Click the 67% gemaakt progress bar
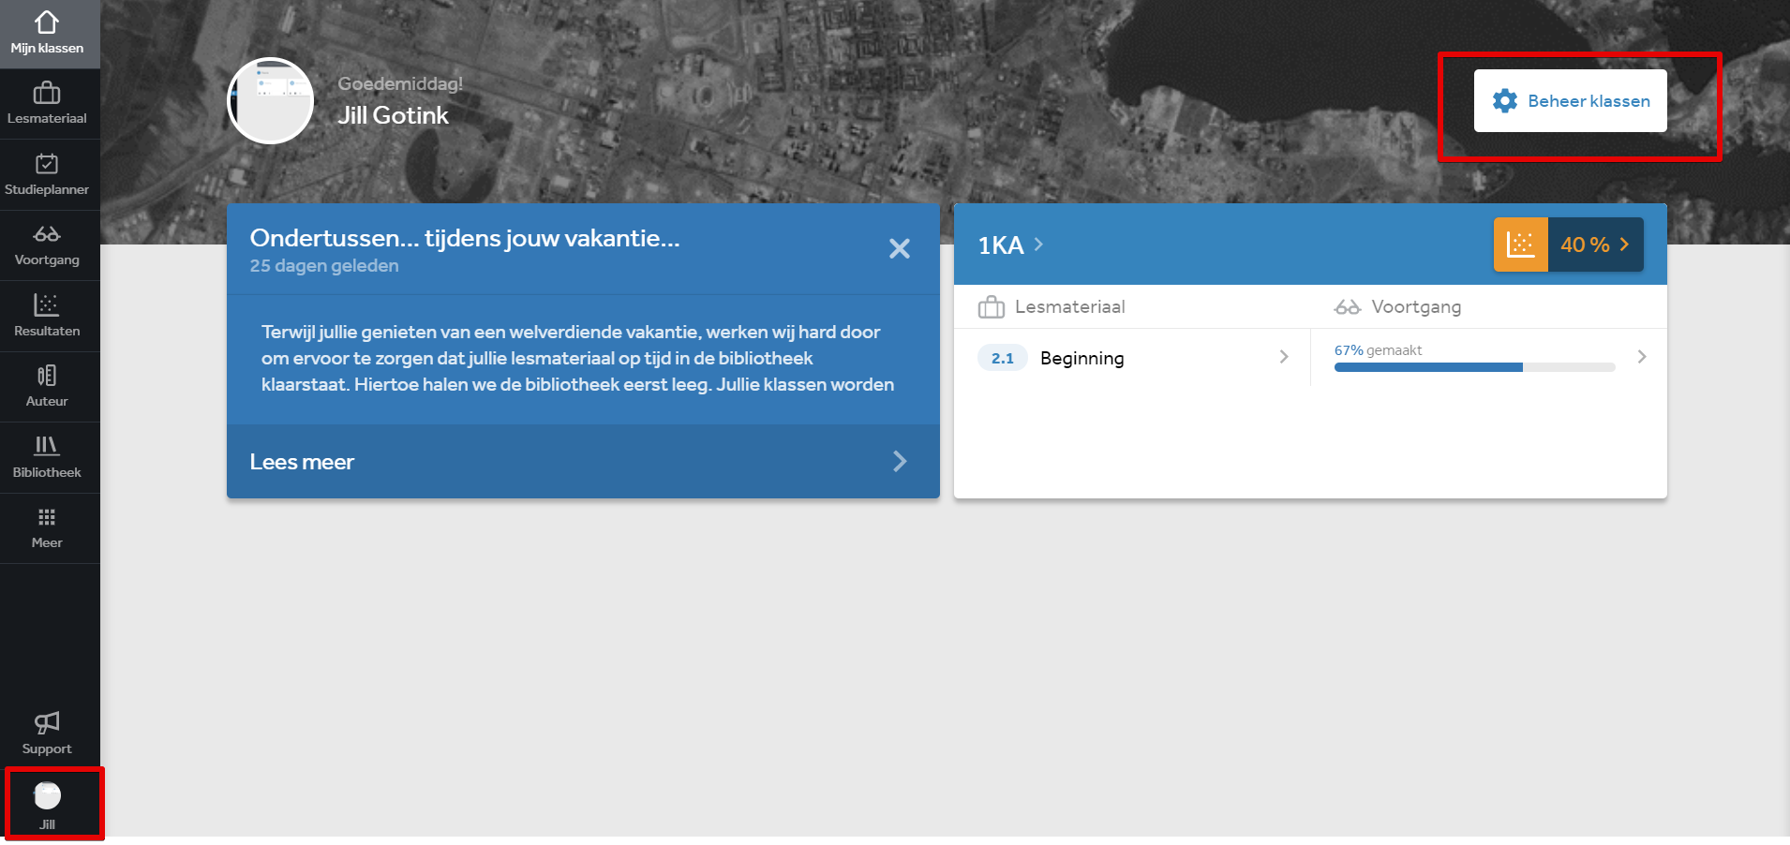This screenshot has height=845, width=1790. [x=1474, y=367]
